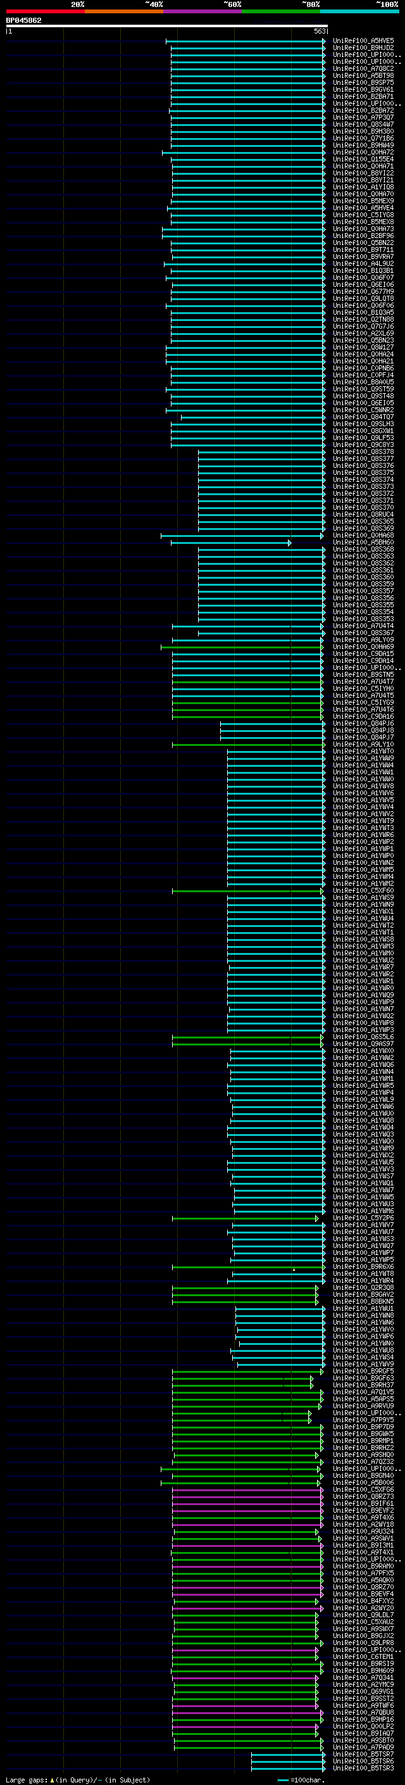Select the UniRef100_Q8S378 label

tap(363, 452)
